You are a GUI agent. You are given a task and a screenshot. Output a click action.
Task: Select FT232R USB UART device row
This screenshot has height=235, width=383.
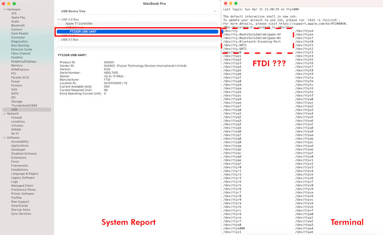(x=138, y=32)
